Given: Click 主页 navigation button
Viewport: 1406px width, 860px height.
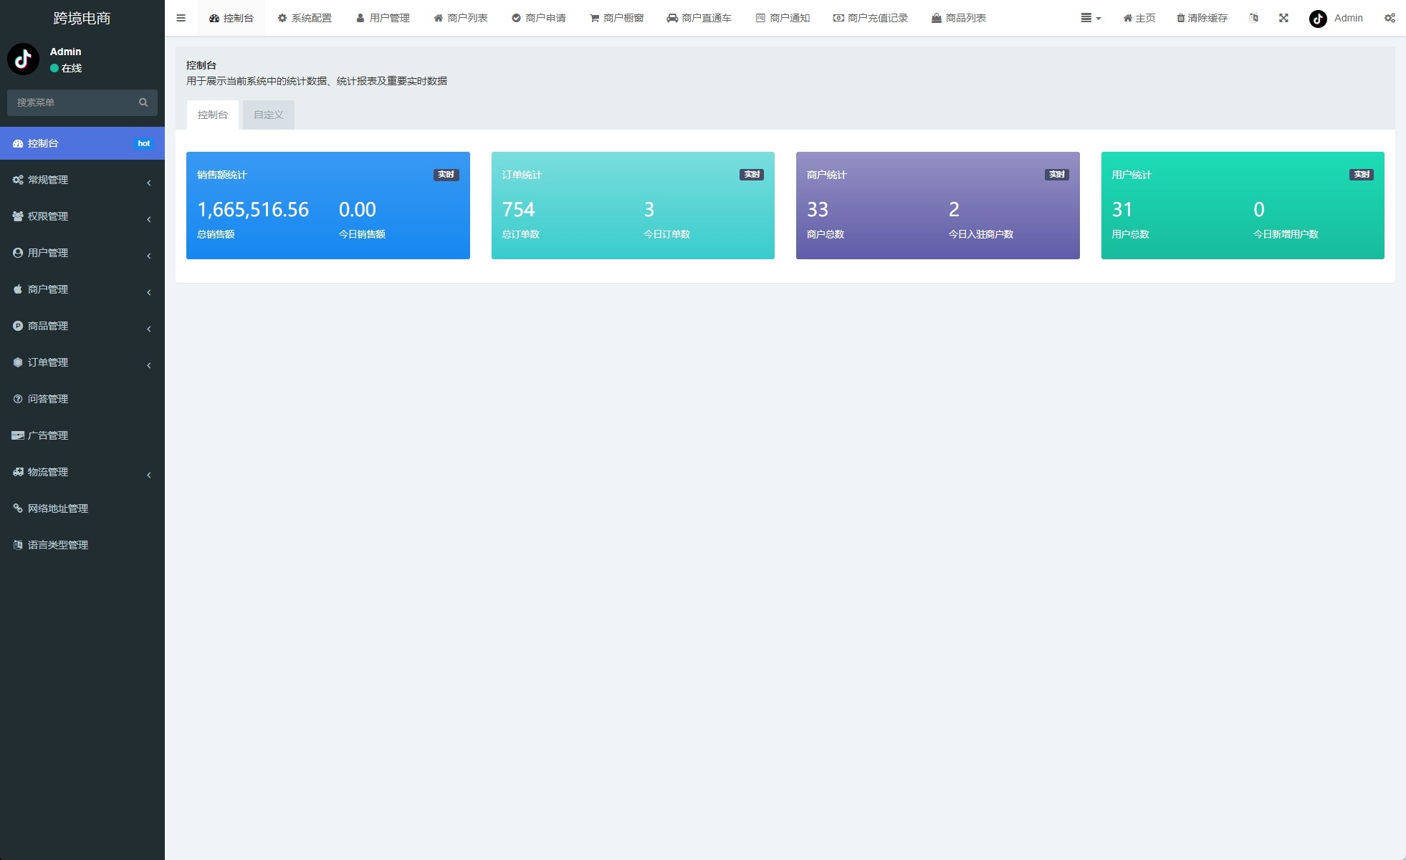Looking at the screenshot, I should tap(1140, 18).
